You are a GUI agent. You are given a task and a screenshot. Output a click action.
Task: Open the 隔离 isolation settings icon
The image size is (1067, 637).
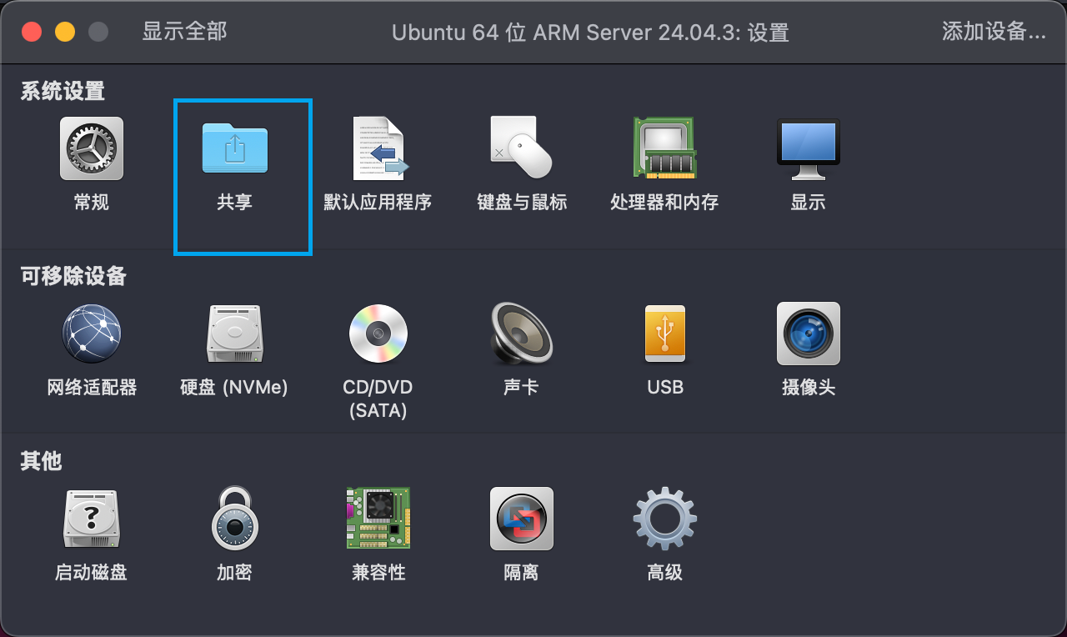(522, 519)
